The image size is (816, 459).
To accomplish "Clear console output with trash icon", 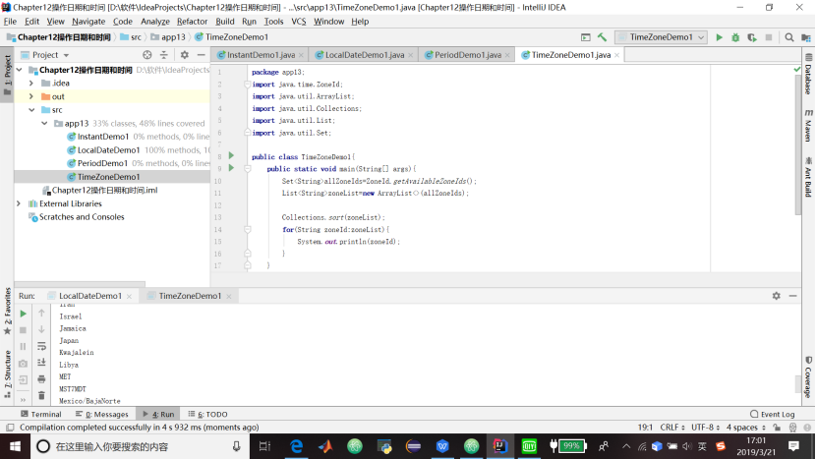I will click(41, 395).
